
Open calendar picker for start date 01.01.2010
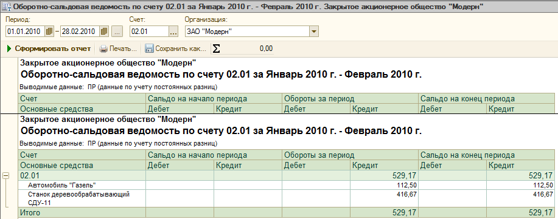[49, 31]
